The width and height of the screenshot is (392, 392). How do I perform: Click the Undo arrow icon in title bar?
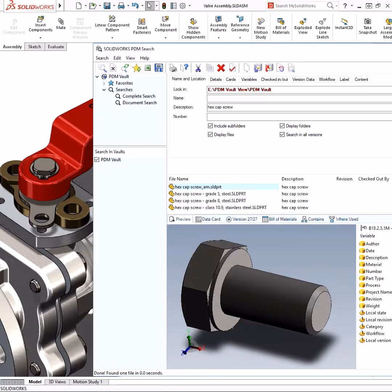135,5
